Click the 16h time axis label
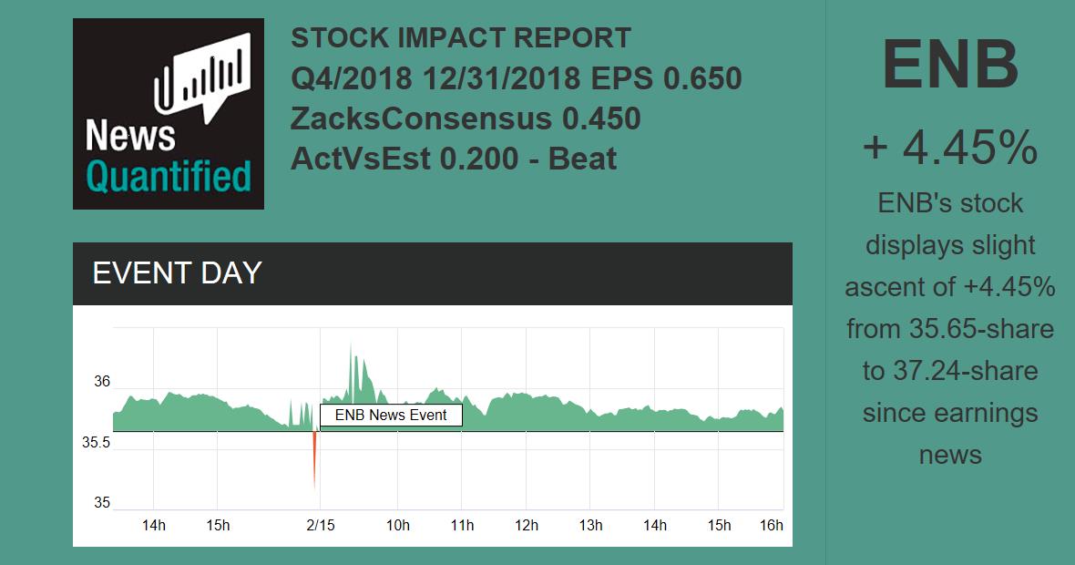Image resolution: width=1075 pixels, height=565 pixels. [x=771, y=525]
